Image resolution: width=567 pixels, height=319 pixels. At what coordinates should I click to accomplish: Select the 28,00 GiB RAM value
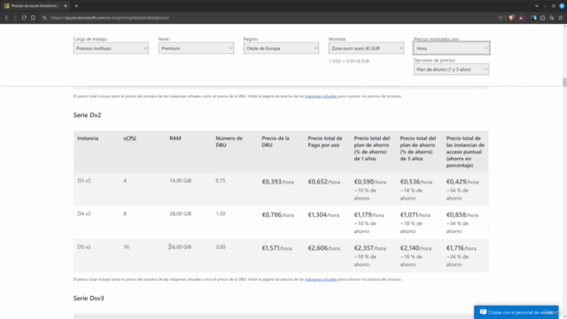click(x=181, y=214)
